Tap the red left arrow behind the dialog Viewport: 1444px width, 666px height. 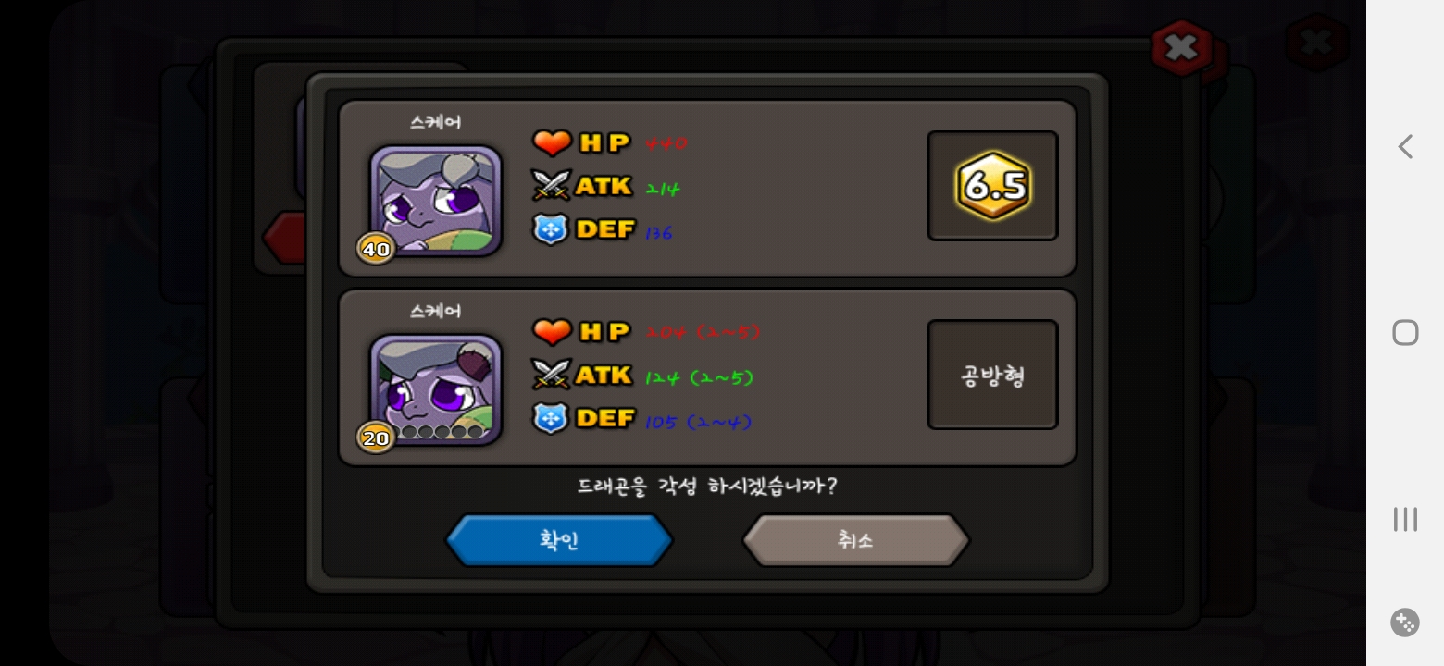click(x=284, y=239)
